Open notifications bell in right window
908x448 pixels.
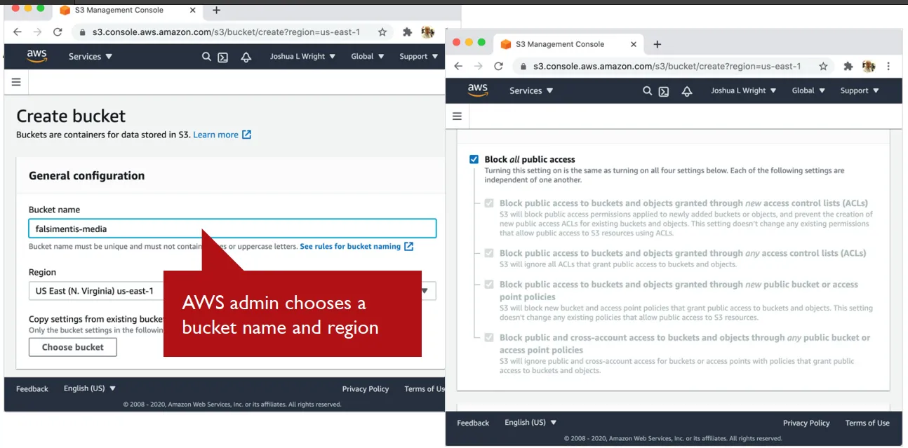point(687,91)
